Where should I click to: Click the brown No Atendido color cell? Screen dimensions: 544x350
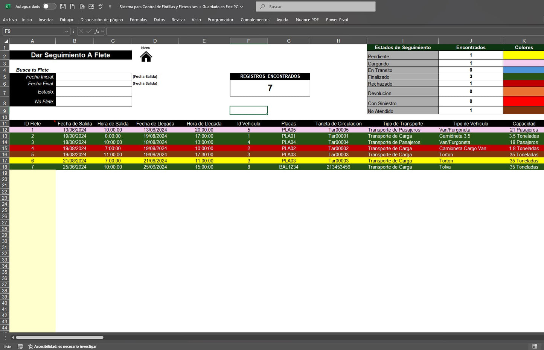pyautogui.click(x=523, y=110)
